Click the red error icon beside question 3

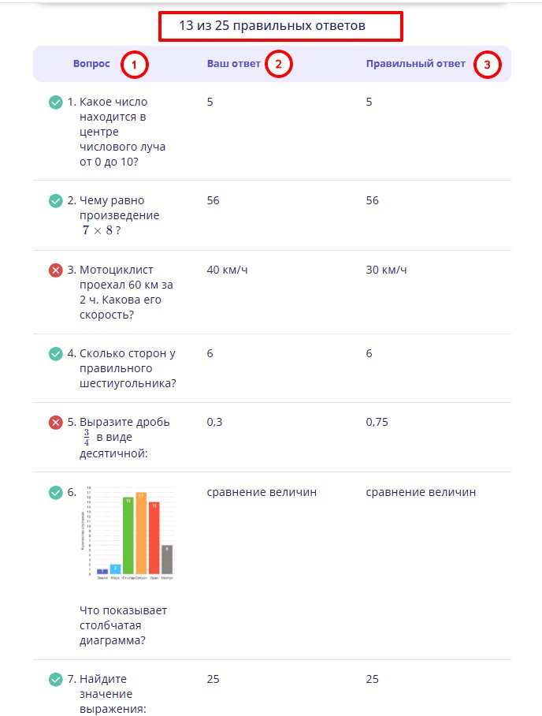point(54,268)
